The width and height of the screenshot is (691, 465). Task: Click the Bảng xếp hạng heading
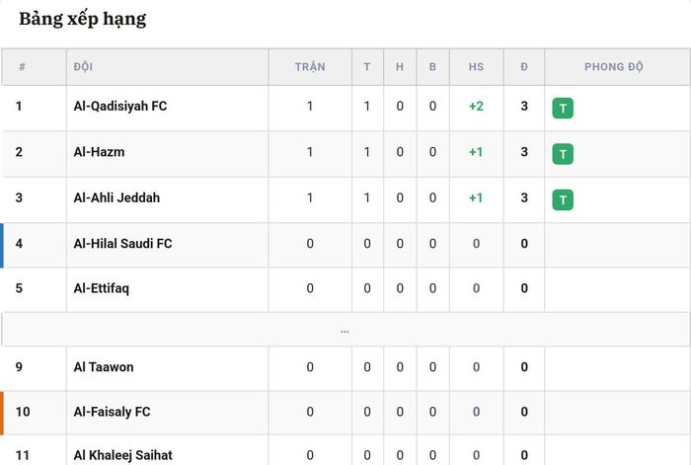pos(82,20)
